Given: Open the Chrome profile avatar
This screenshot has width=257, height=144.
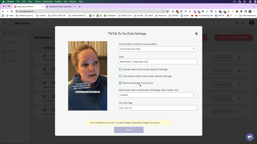Looking at the screenshot, I should point(250,11).
